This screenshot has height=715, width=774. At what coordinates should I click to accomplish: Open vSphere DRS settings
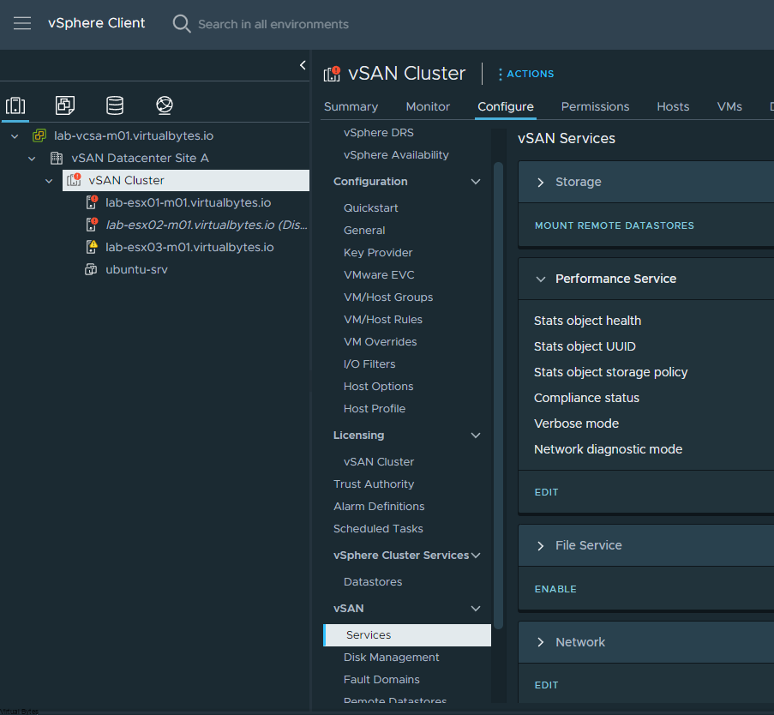379,132
